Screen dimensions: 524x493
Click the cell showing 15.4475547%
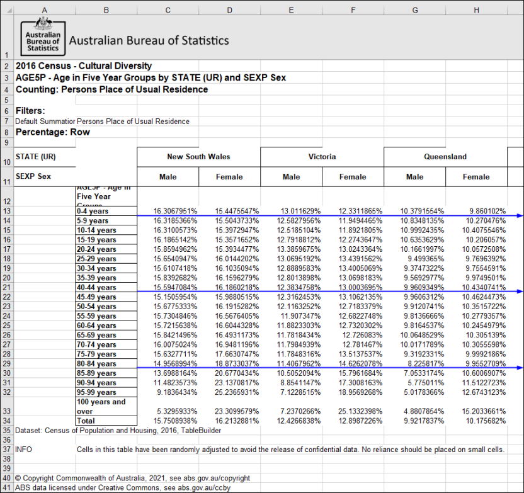coord(230,211)
